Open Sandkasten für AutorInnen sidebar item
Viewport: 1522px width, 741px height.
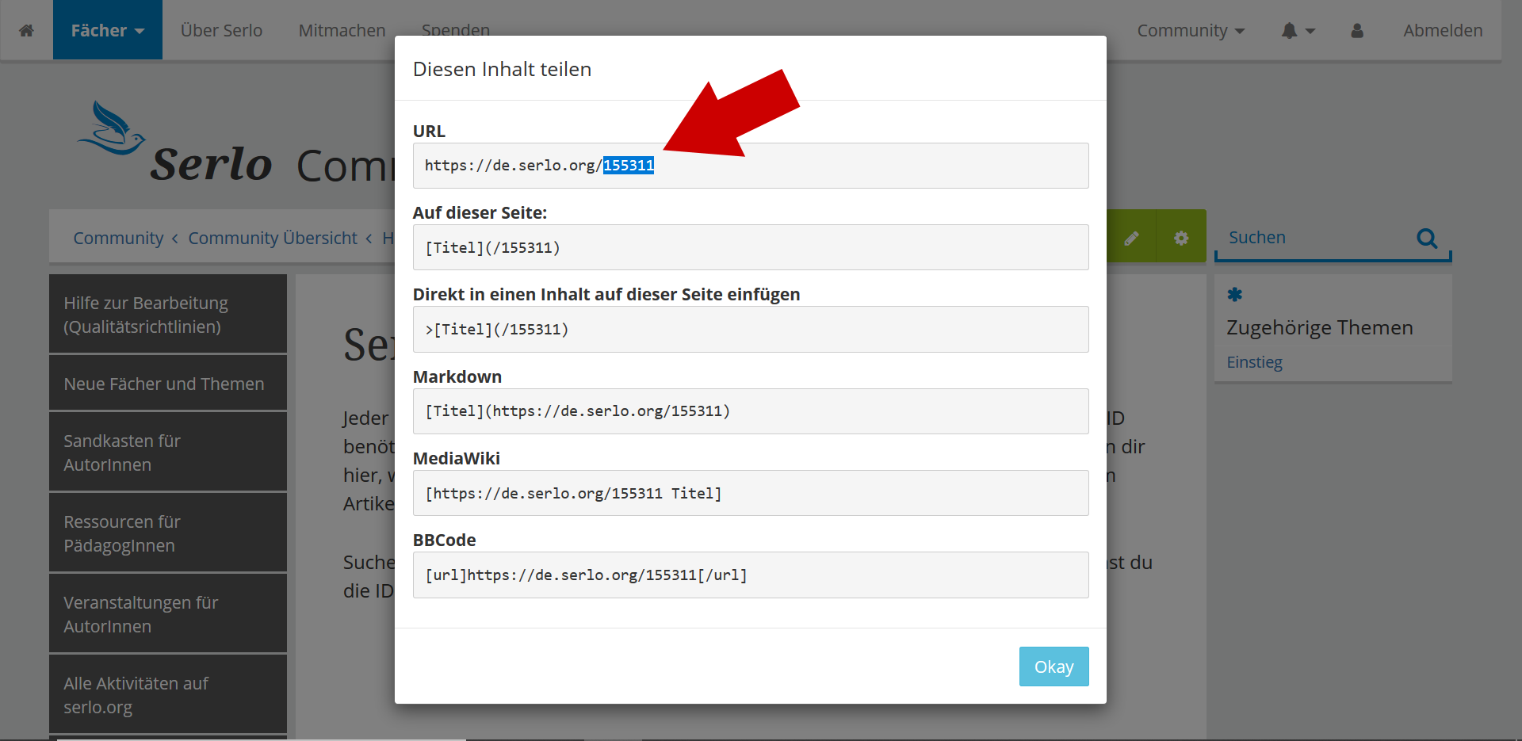pyautogui.click(x=168, y=452)
